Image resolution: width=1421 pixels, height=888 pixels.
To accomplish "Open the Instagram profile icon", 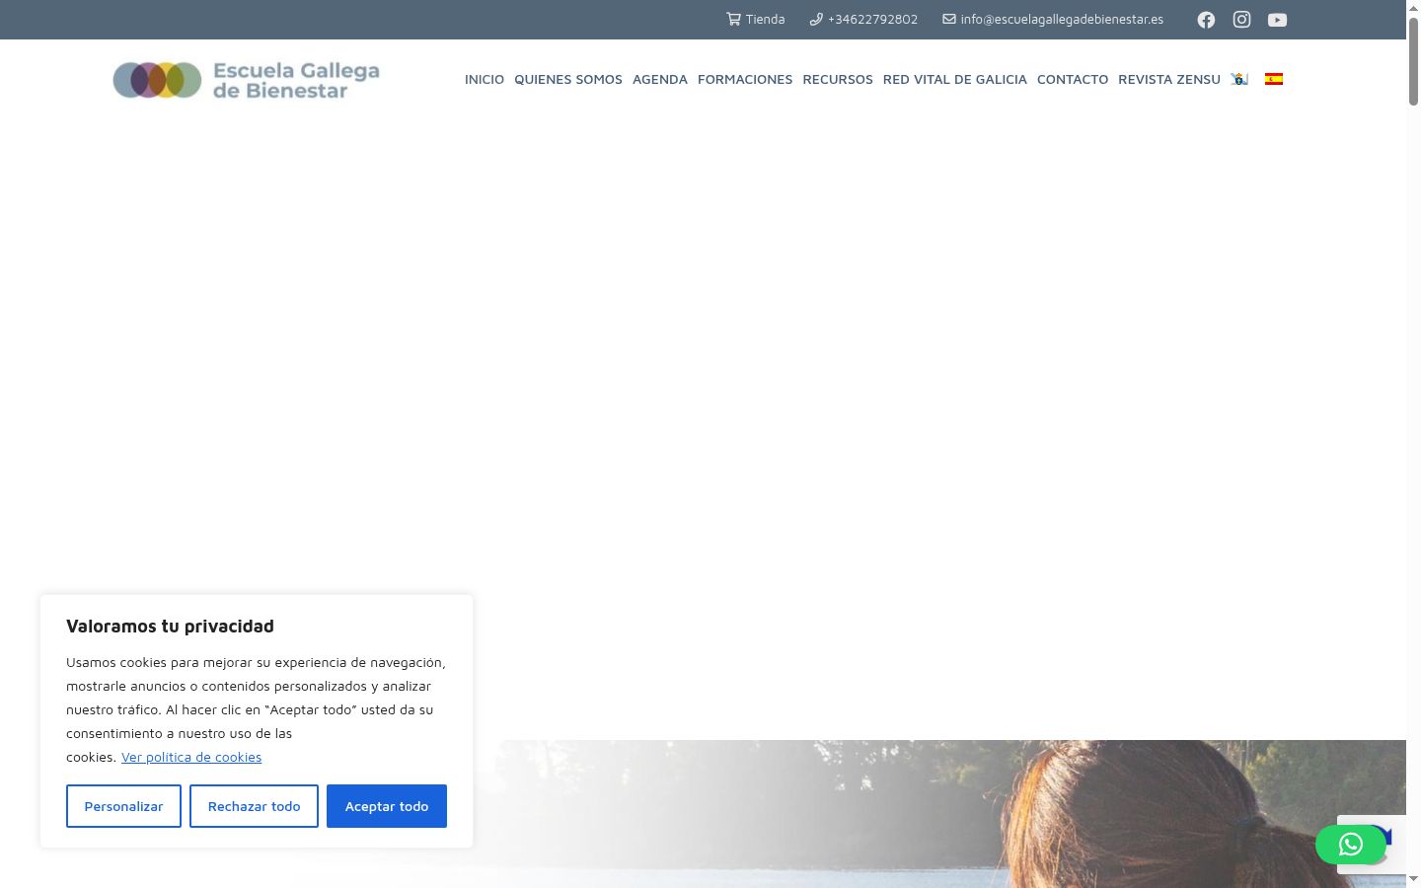I will tap(1241, 20).
